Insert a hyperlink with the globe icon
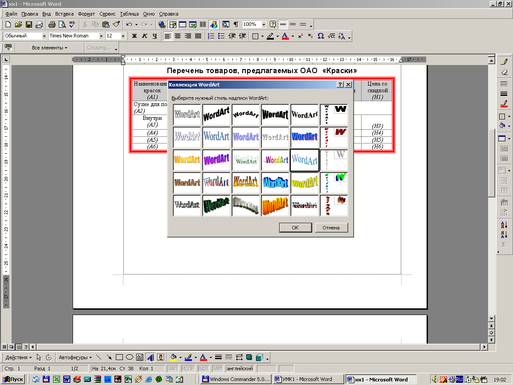513x385 pixels. point(162,24)
